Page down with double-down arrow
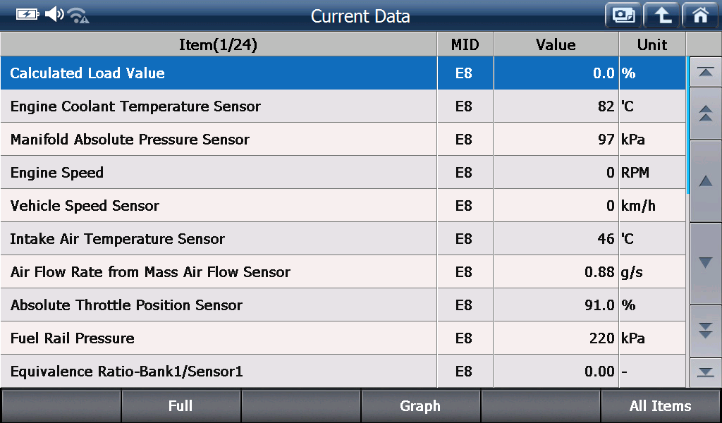Image resolution: width=722 pixels, height=423 pixels. pyautogui.click(x=705, y=331)
